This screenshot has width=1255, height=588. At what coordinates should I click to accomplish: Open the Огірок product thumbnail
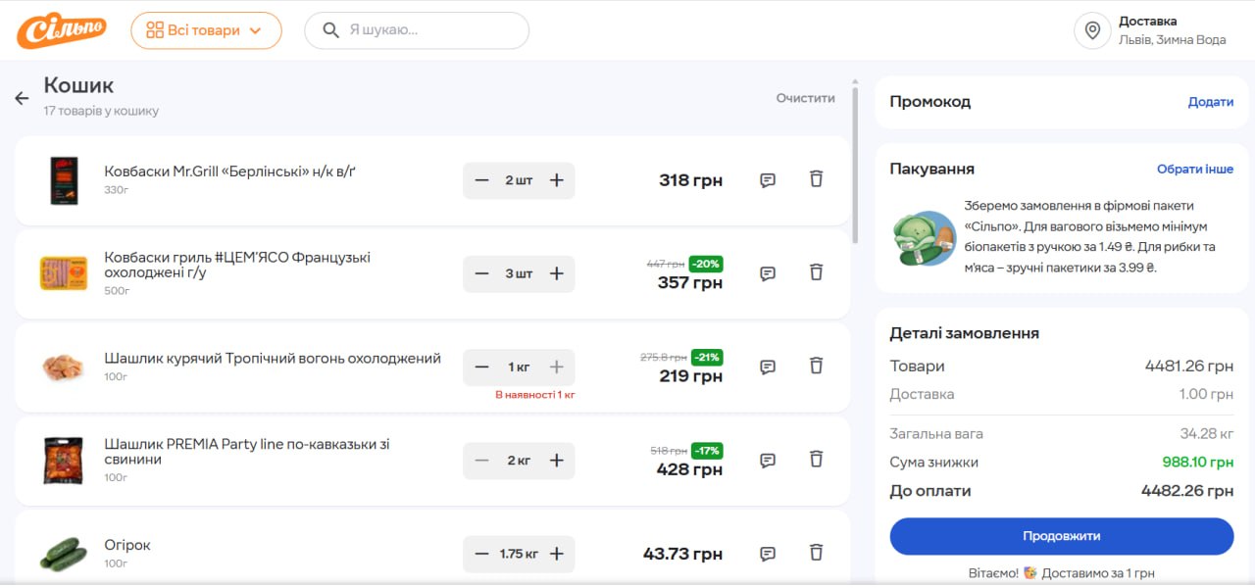click(x=64, y=554)
